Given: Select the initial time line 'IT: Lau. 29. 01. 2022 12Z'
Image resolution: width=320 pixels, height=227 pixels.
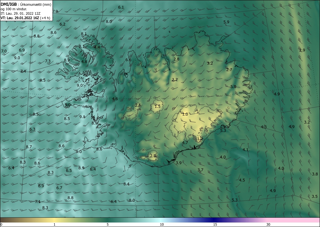Looking at the screenshot, I should pos(20,13).
